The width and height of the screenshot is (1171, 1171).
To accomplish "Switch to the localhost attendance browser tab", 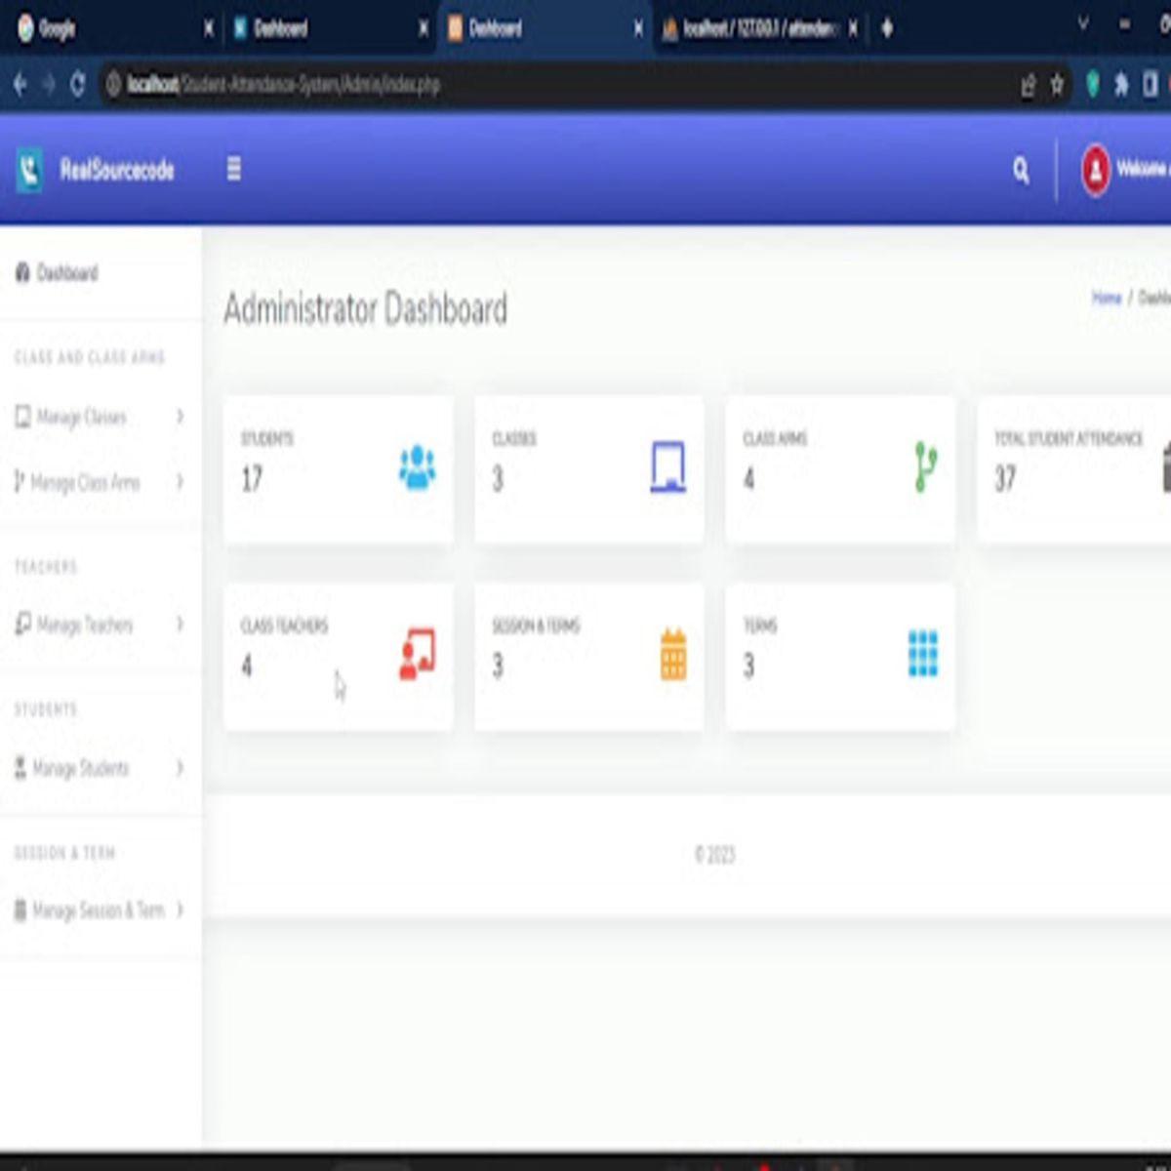I will coord(751,29).
